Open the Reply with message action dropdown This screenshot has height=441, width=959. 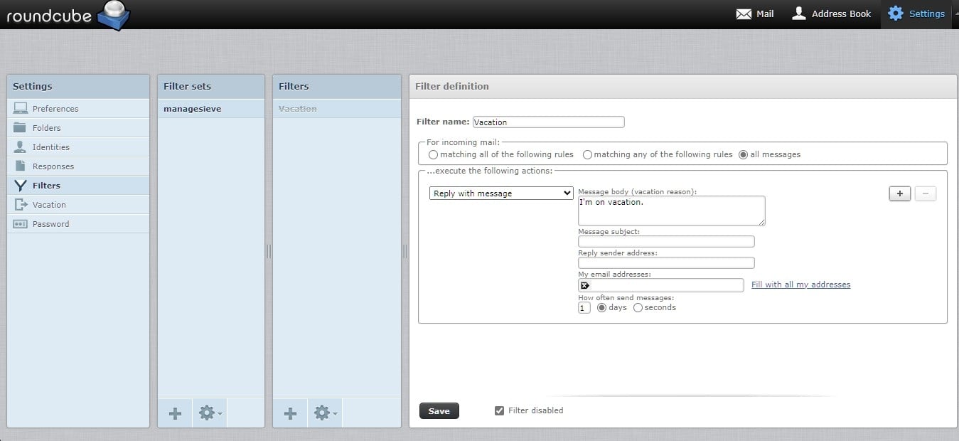[x=501, y=193]
